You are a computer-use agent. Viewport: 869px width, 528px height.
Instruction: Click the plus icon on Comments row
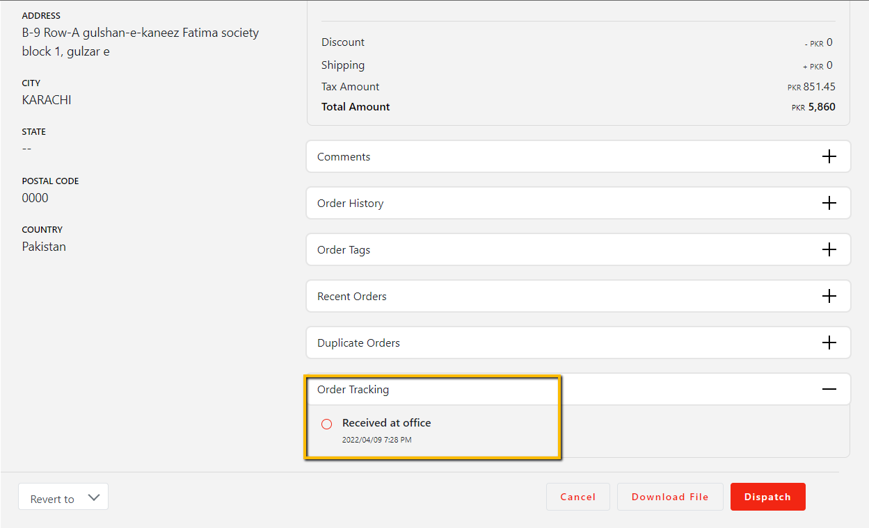click(829, 157)
